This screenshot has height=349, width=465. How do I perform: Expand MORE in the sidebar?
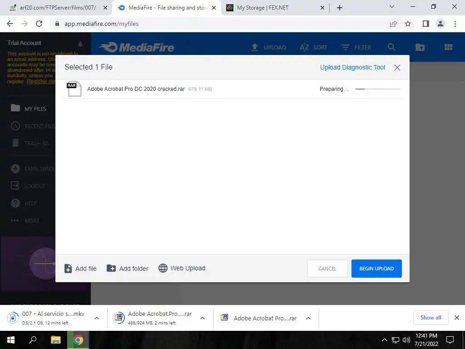tap(25, 220)
